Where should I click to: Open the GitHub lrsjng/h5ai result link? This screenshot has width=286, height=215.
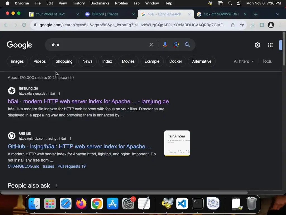[x=80, y=147]
